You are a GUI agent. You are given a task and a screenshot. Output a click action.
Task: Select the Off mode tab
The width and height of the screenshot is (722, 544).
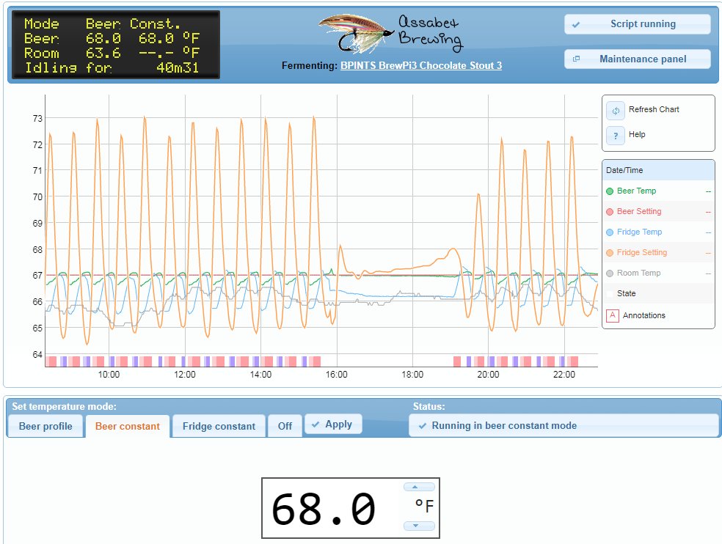(285, 426)
